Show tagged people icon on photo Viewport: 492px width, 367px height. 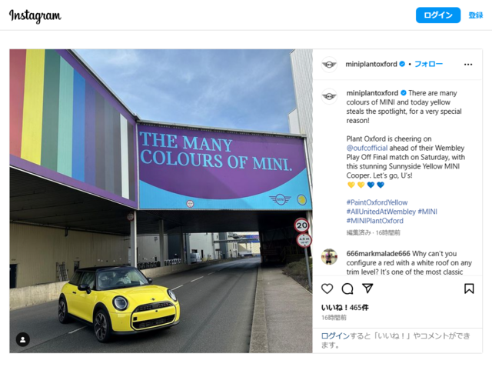point(23,339)
